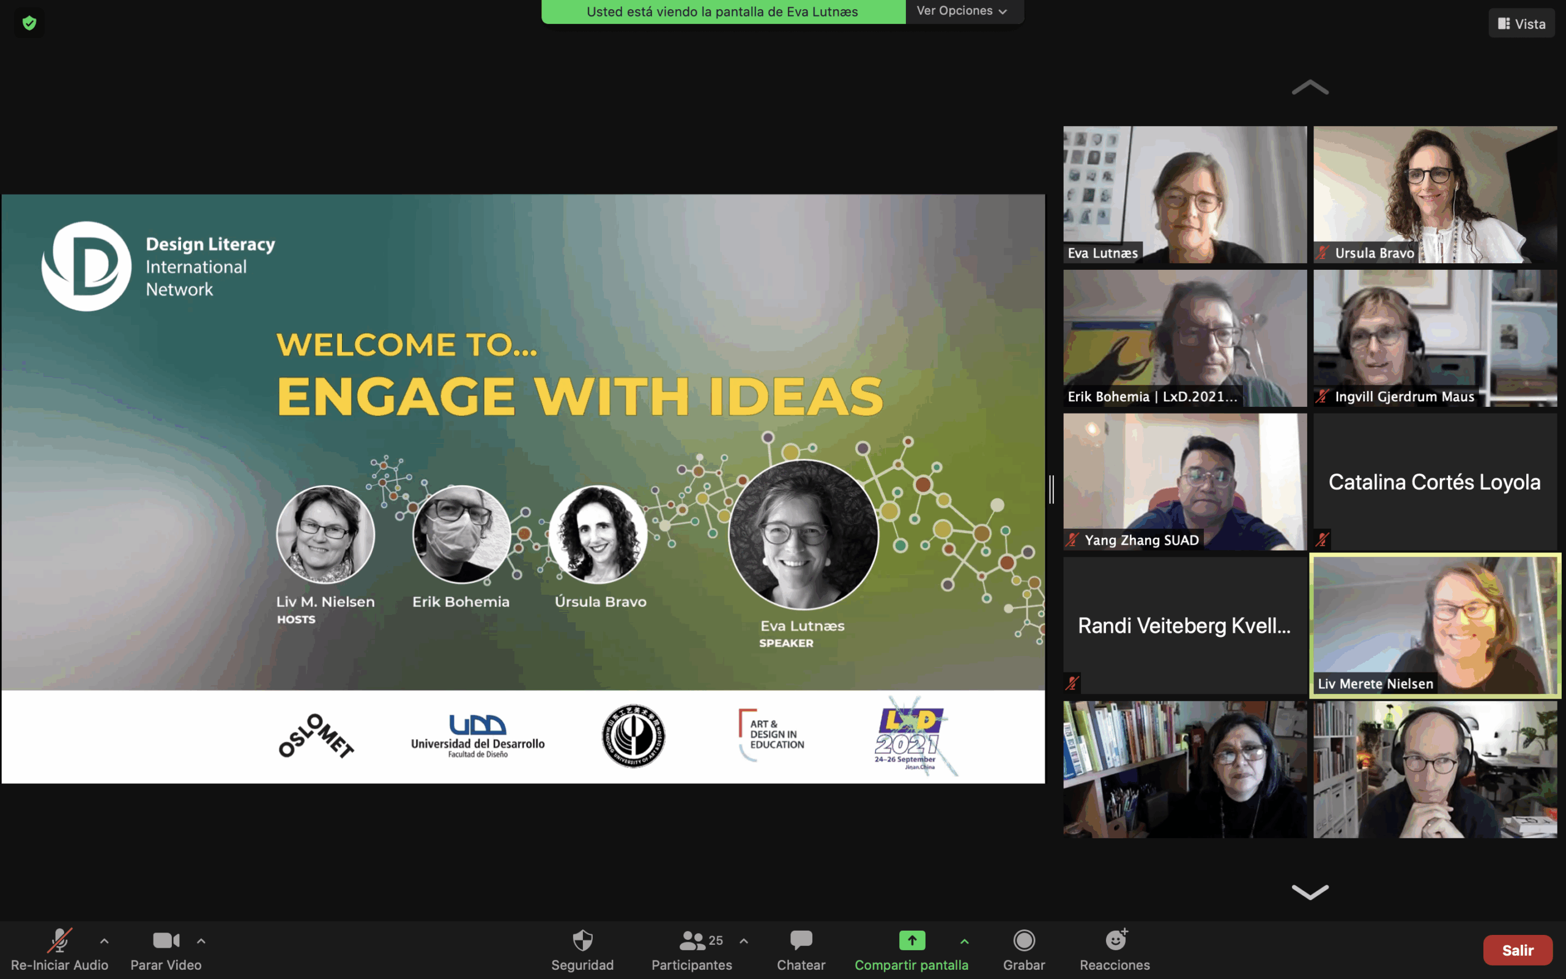Show next participants with bottom chevron
1566x979 pixels.
click(x=1310, y=892)
